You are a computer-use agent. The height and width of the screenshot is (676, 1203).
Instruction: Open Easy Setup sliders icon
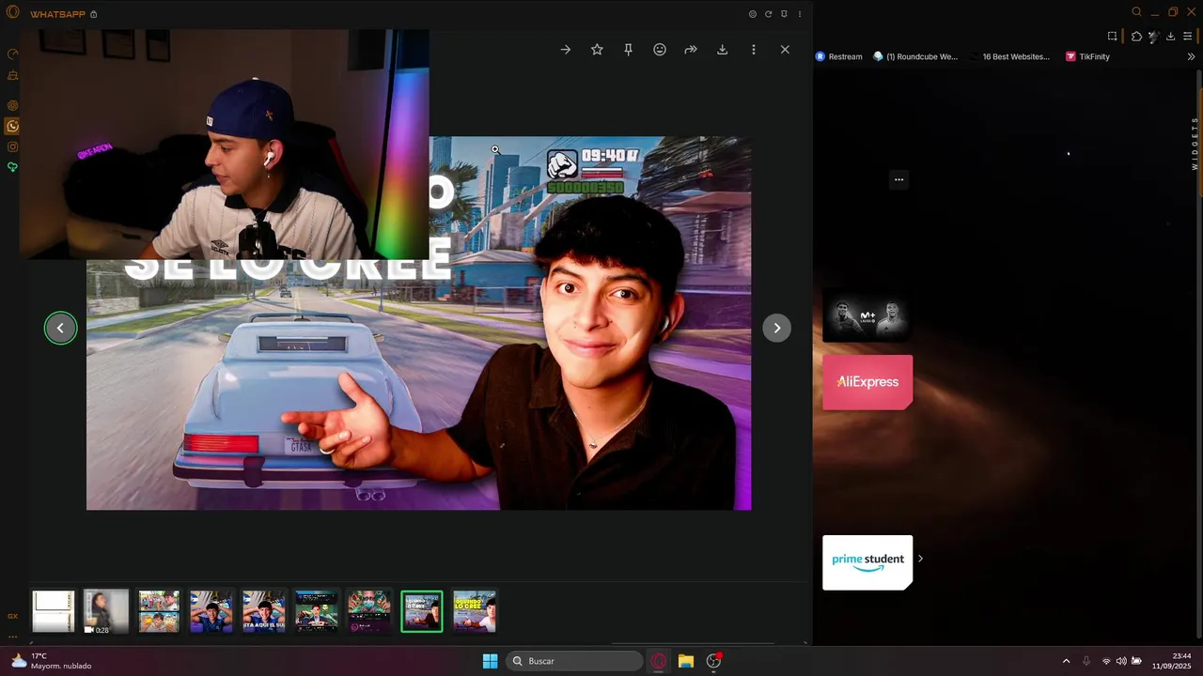click(x=1188, y=37)
